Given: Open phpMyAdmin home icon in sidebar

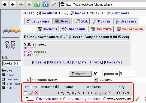Looking at the screenshot, I should click(7, 43).
